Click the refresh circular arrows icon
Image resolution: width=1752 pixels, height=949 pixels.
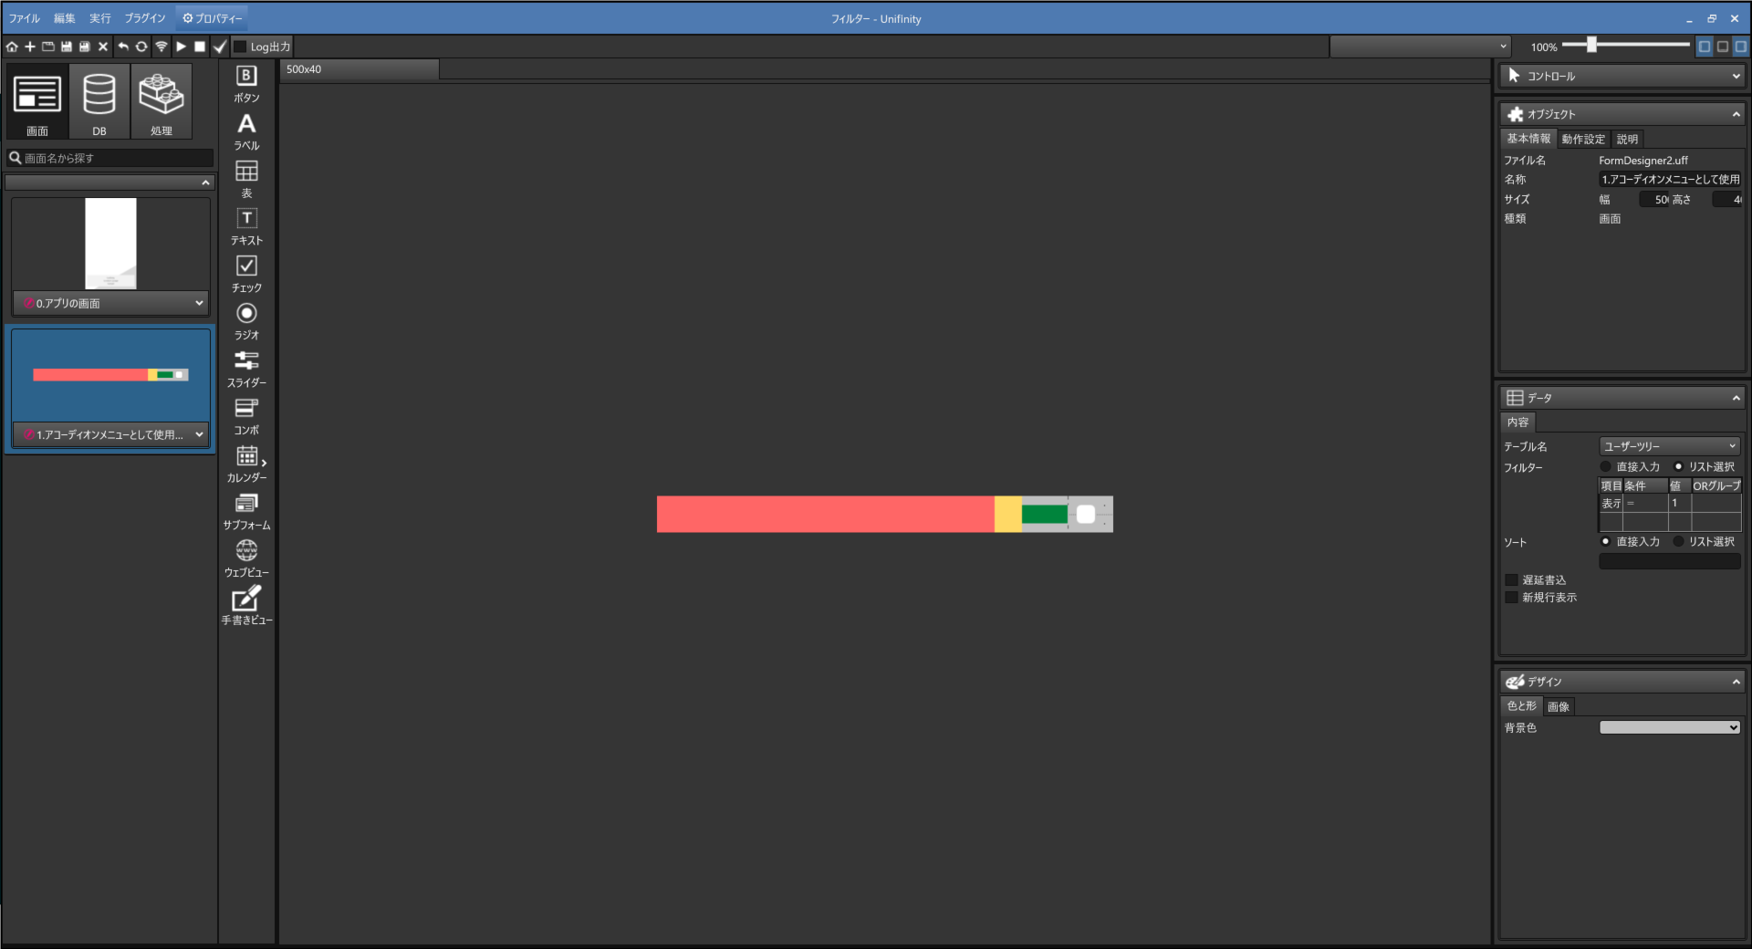tap(141, 47)
